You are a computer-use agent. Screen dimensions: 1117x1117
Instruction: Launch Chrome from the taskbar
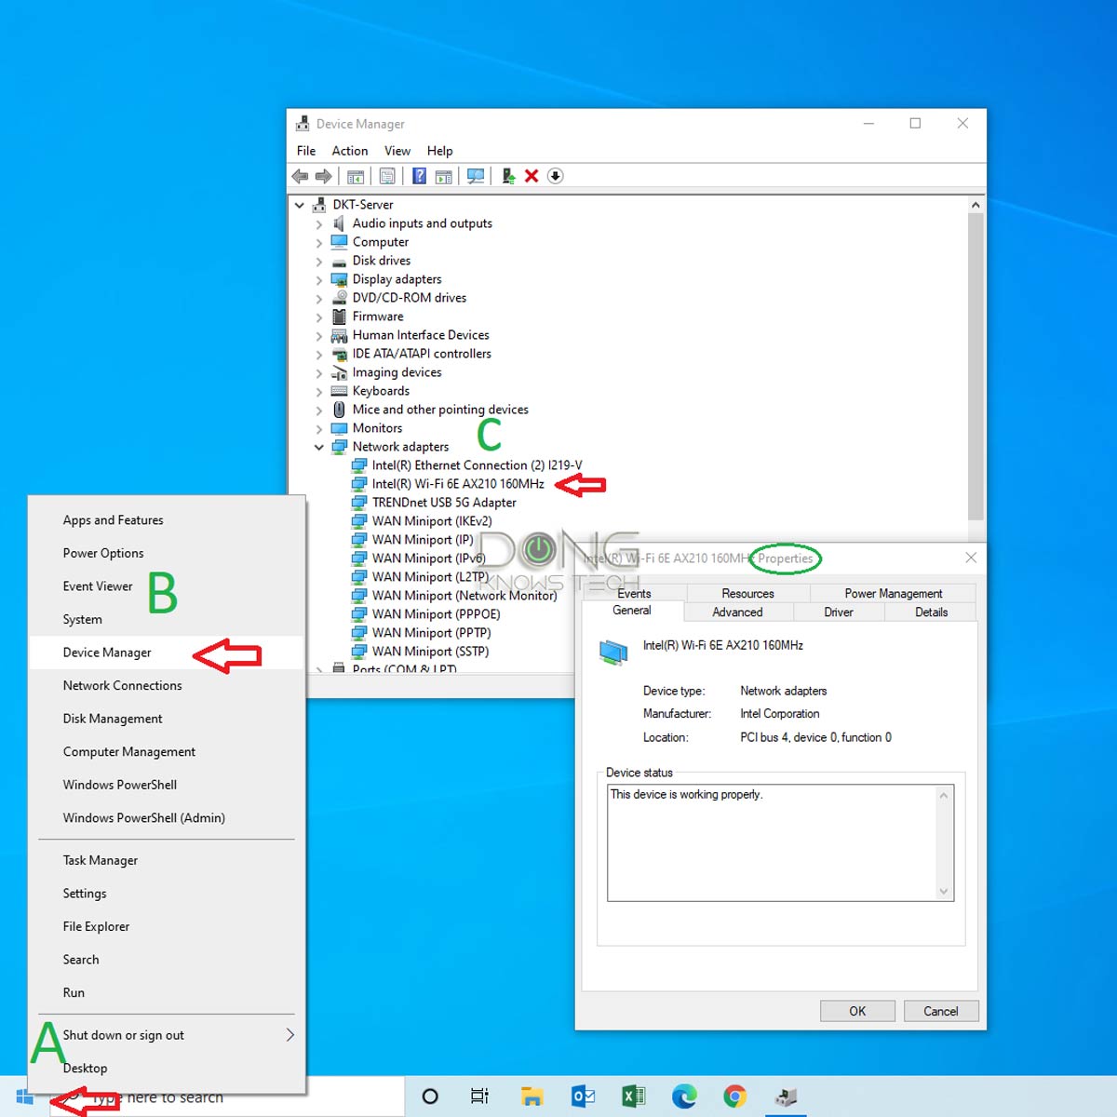pos(735,1096)
